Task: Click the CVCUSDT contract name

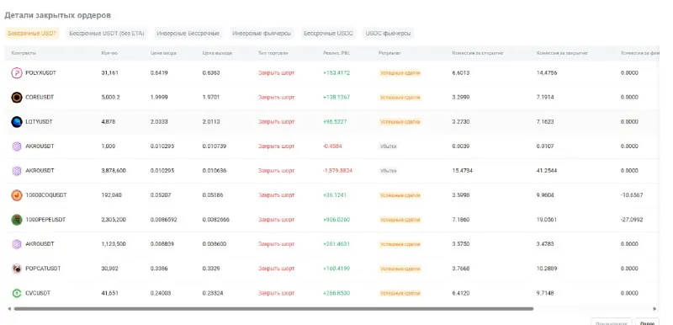Action: coord(38,293)
